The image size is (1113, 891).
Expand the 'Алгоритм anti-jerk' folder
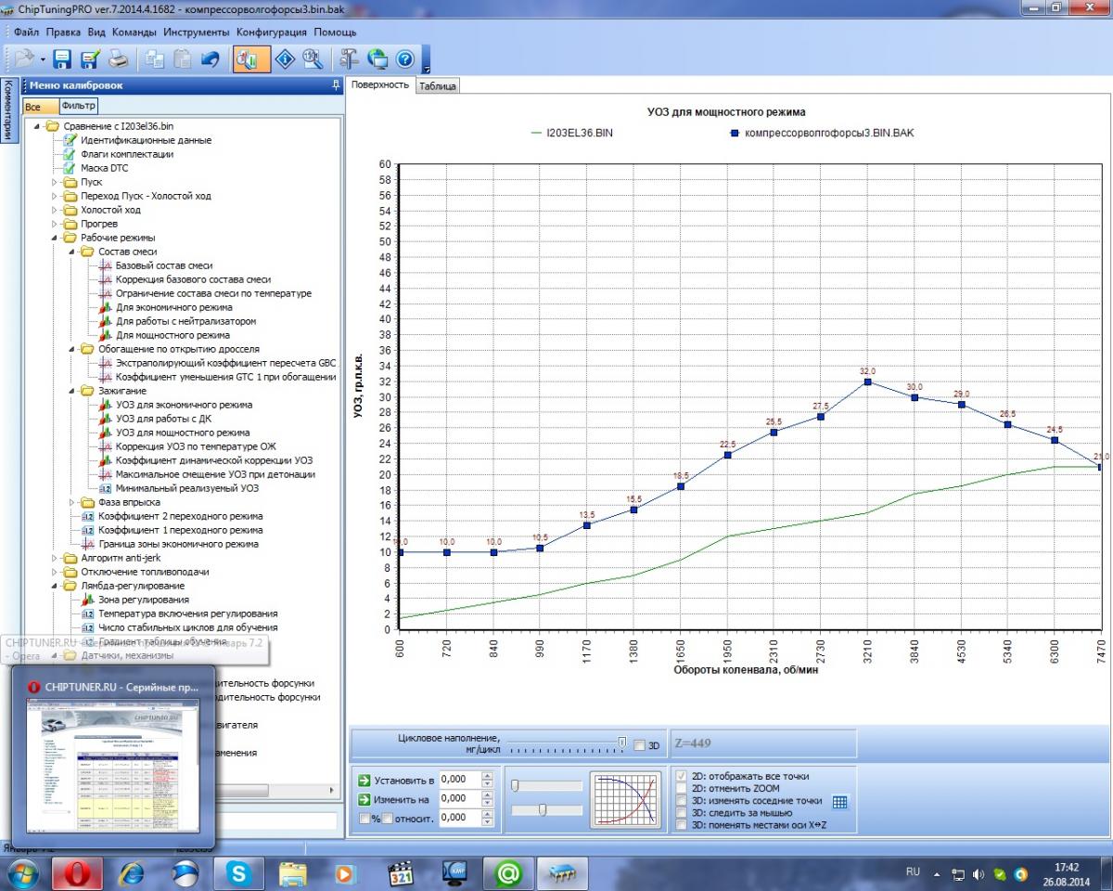[54, 558]
